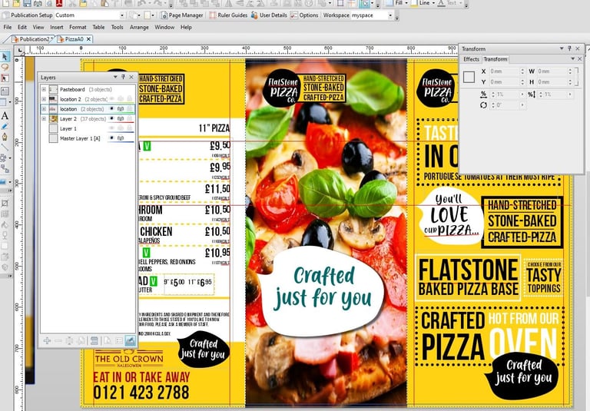Viewport: 590px width, 411px height.
Task: Toggle visibility of Layer 1
Action: pyautogui.click(x=111, y=128)
